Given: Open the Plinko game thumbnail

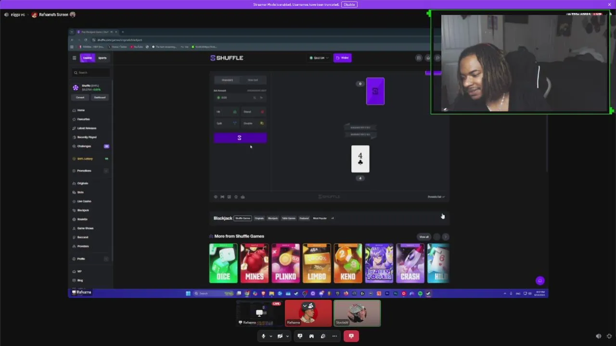Looking at the screenshot, I should click(285, 263).
